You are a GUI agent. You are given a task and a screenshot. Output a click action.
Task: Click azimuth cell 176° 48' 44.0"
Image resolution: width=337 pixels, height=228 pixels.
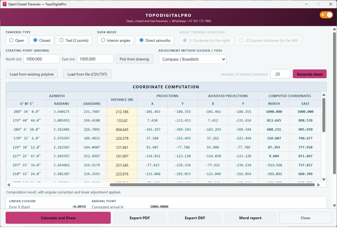(x=26, y=121)
